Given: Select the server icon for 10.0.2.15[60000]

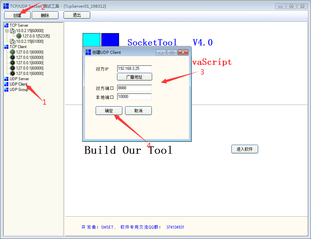Looking at the screenshot, I should click(13, 31).
